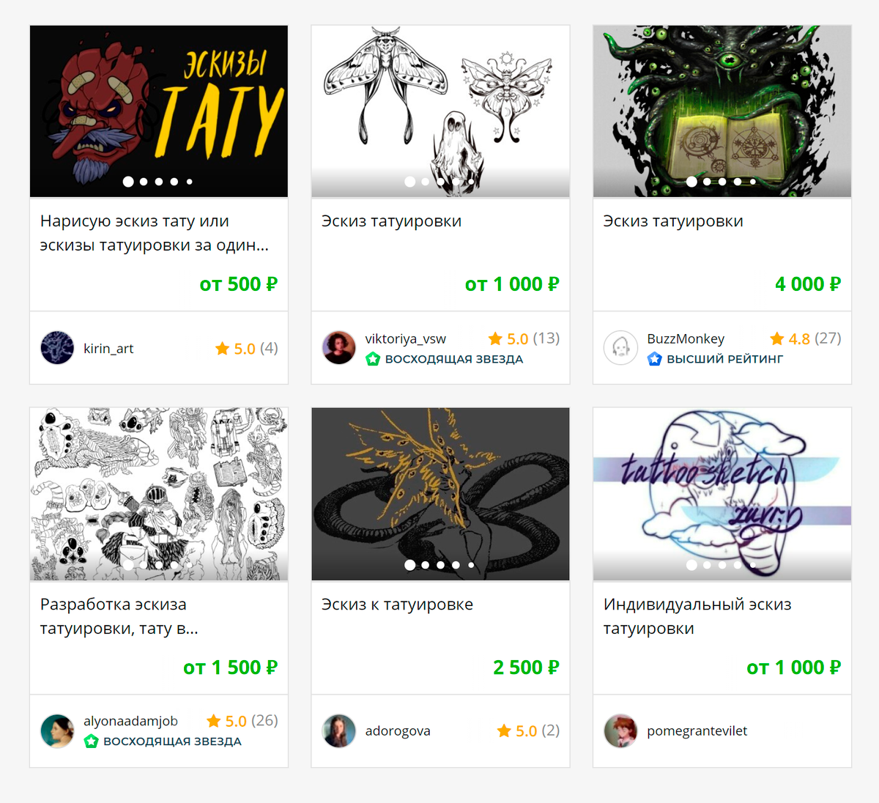Click green rising star badge under viktoriya_vsw
The height and width of the screenshot is (803, 879).
[373, 359]
